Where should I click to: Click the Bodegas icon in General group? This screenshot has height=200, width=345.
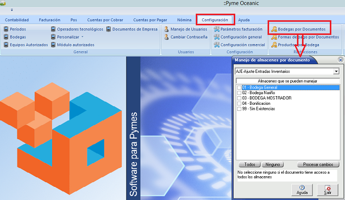tap(6, 37)
